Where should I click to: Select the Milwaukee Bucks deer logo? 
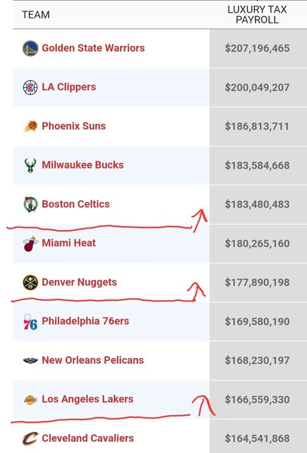[30, 165]
